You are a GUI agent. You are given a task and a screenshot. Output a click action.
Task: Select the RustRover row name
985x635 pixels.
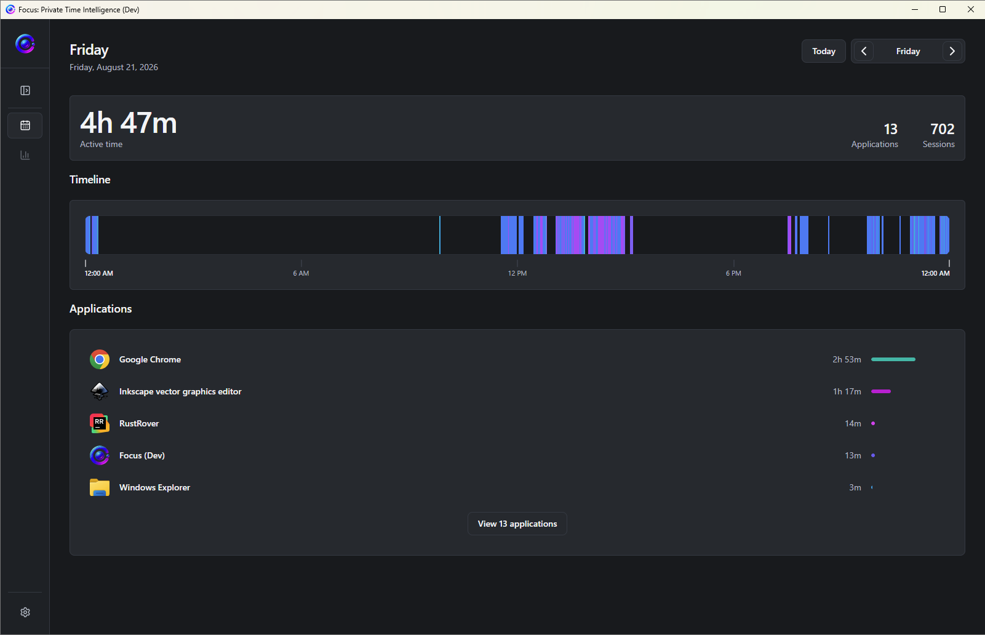click(x=139, y=423)
